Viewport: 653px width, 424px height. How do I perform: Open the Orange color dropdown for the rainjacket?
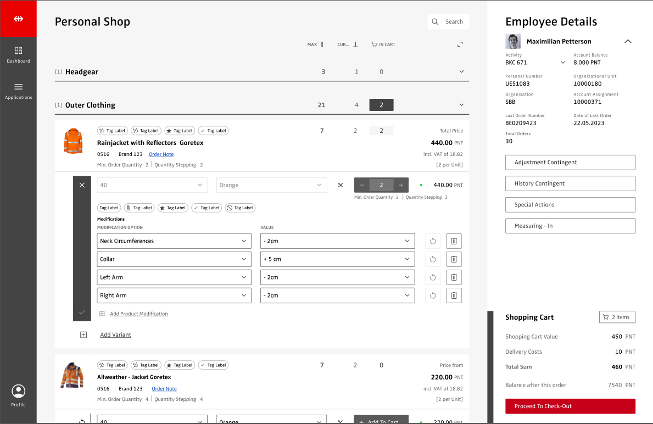pyautogui.click(x=271, y=185)
